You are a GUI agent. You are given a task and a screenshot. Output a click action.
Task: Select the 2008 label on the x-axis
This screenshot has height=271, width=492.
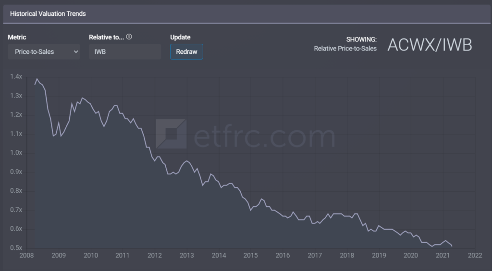coord(27,255)
